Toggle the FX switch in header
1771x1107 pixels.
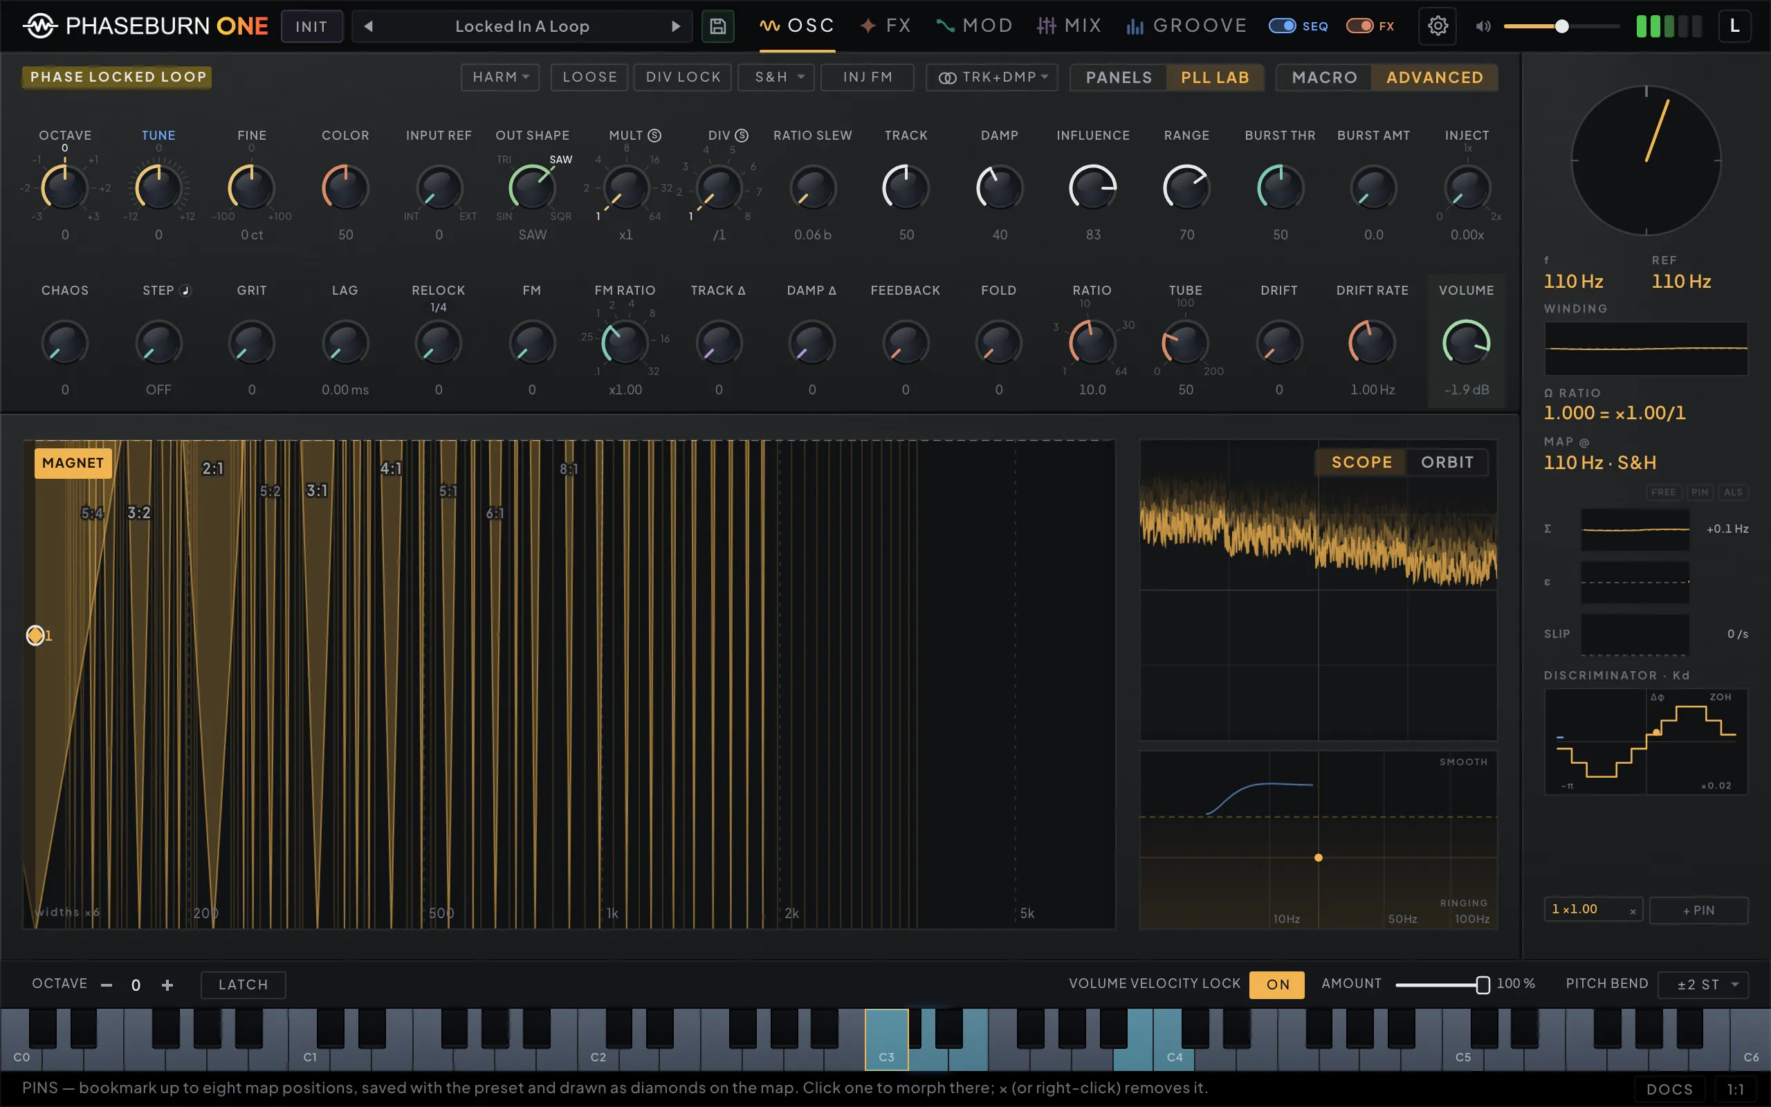point(1359,26)
